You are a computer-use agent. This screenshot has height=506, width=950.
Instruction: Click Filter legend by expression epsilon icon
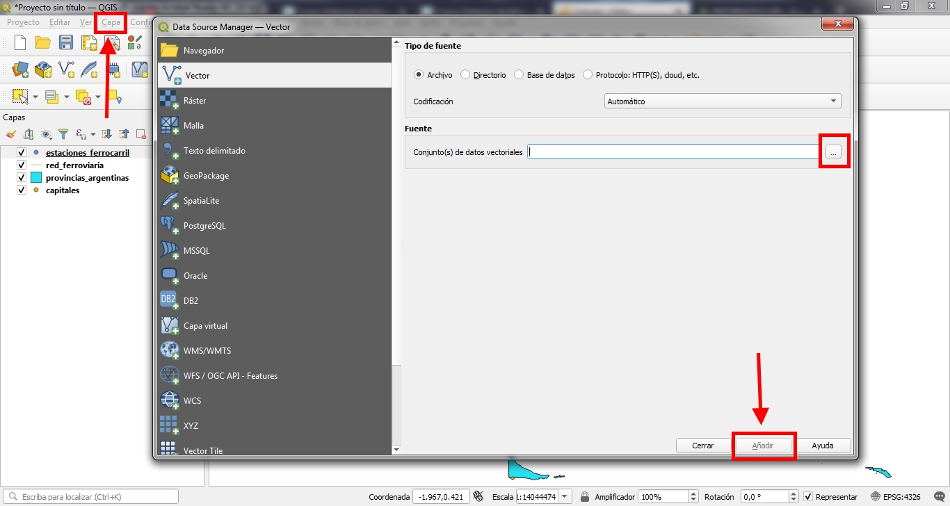click(81, 134)
